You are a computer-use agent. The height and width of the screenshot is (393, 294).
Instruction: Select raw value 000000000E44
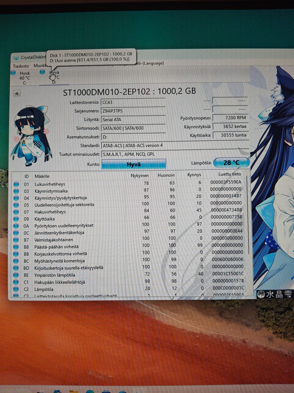click(x=227, y=231)
